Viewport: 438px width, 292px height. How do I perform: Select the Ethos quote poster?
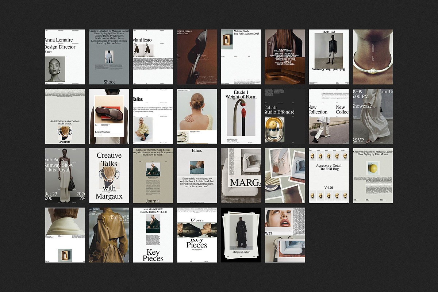[x=197, y=176]
